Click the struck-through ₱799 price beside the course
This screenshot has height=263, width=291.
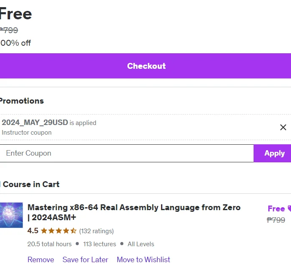click(276, 220)
